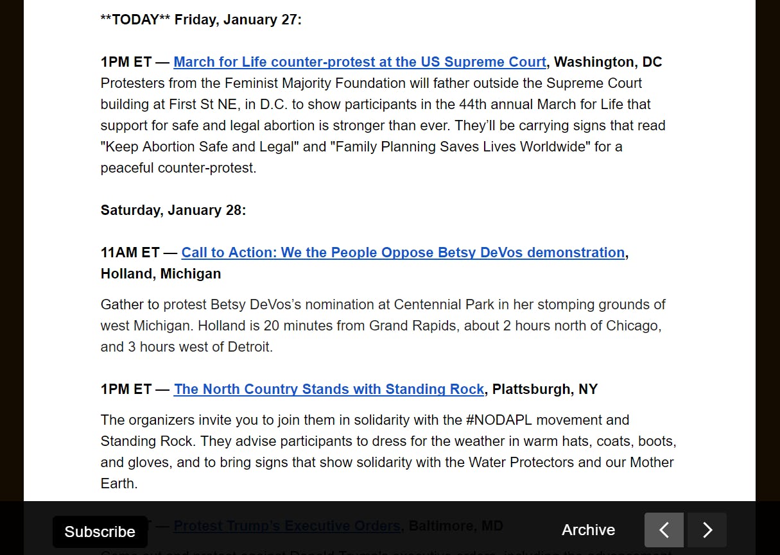The width and height of the screenshot is (780, 555).
Task: Click the 11AM ET time label
Action: coord(130,253)
